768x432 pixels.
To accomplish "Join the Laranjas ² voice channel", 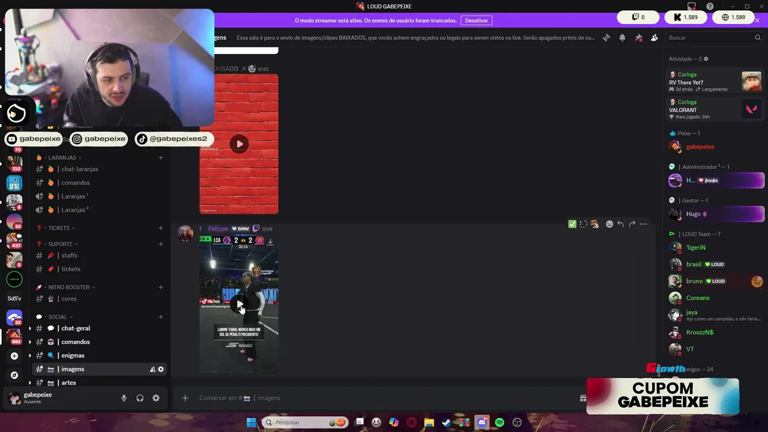I will click(100, 210).
